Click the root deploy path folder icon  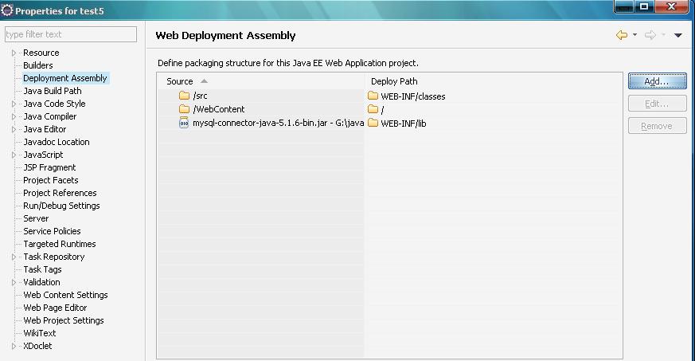coord(373,109)
